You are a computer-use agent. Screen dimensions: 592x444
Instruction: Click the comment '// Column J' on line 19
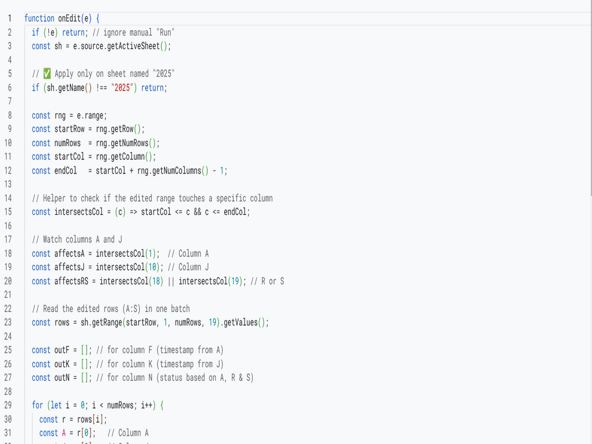coord(188,268)
